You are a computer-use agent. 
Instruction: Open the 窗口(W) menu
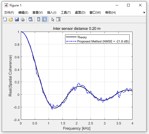tap(95, 13)
